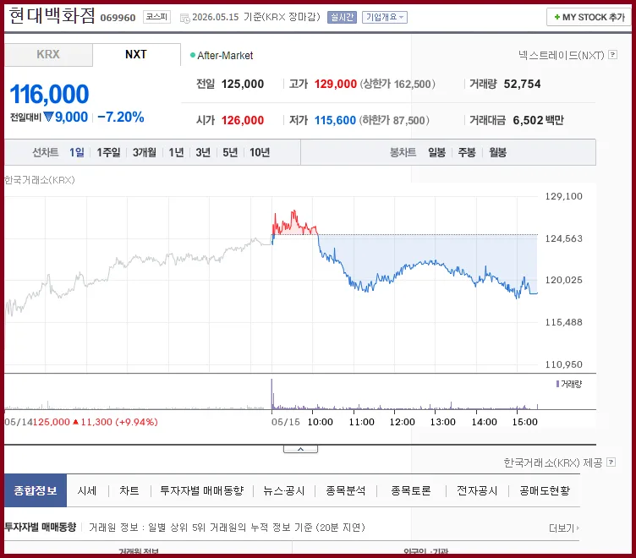Click the 실시간 realtime badge
The image size is (636, 558).
[342, 17]
